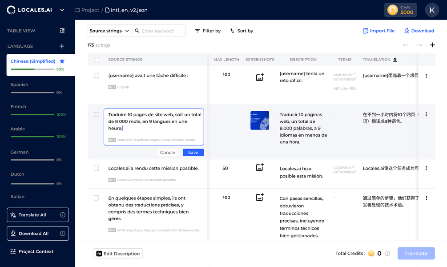447x267 pixels.
Task: Switch to the German language
Action: point(20,152)
